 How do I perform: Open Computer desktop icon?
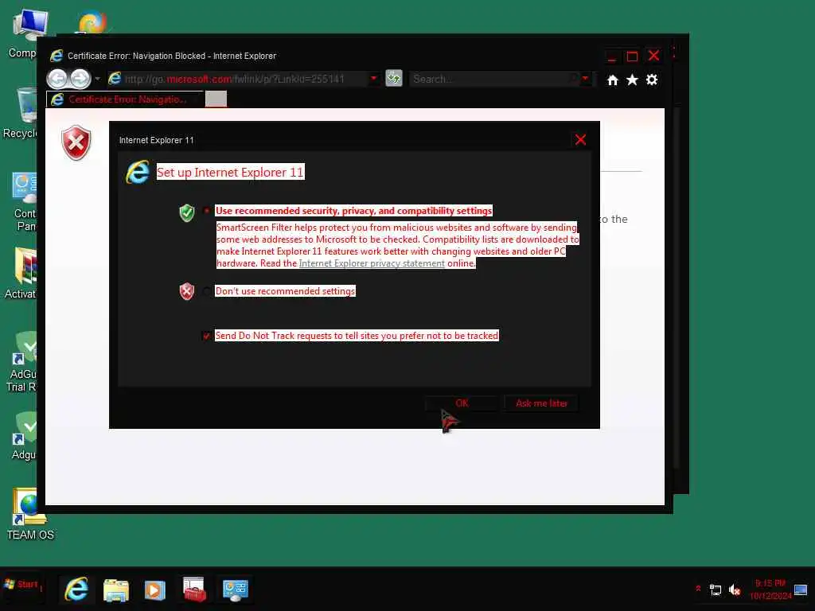click(23, 33)
